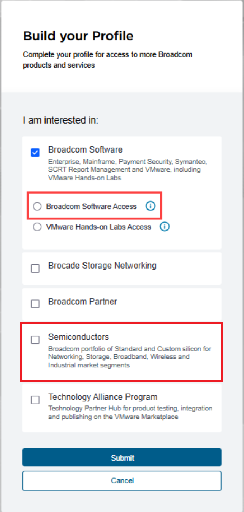Viewport: 244px width, 512px height.
Task: Check the Brocade Storage Networking checkbox
Action: 35,269
